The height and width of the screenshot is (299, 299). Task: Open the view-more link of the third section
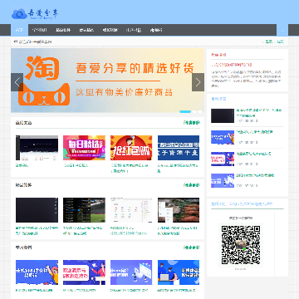(x=192, y=248)
